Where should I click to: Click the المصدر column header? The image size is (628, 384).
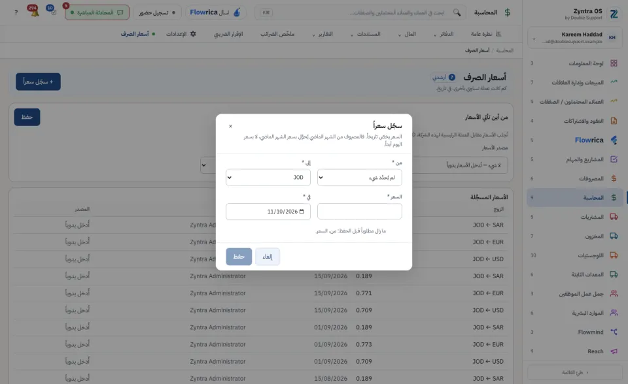click(x=82, y=209)
